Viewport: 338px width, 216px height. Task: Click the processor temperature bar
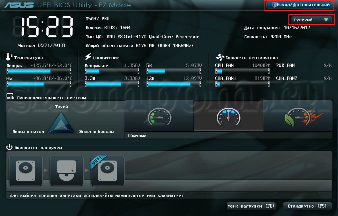[x=39, y=71]
